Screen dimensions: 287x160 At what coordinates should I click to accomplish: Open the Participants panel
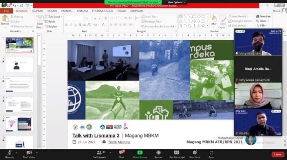(99, 154)
